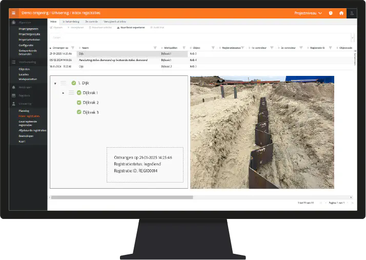Toggle the green check next to 1. Dijk

point(74,83)
